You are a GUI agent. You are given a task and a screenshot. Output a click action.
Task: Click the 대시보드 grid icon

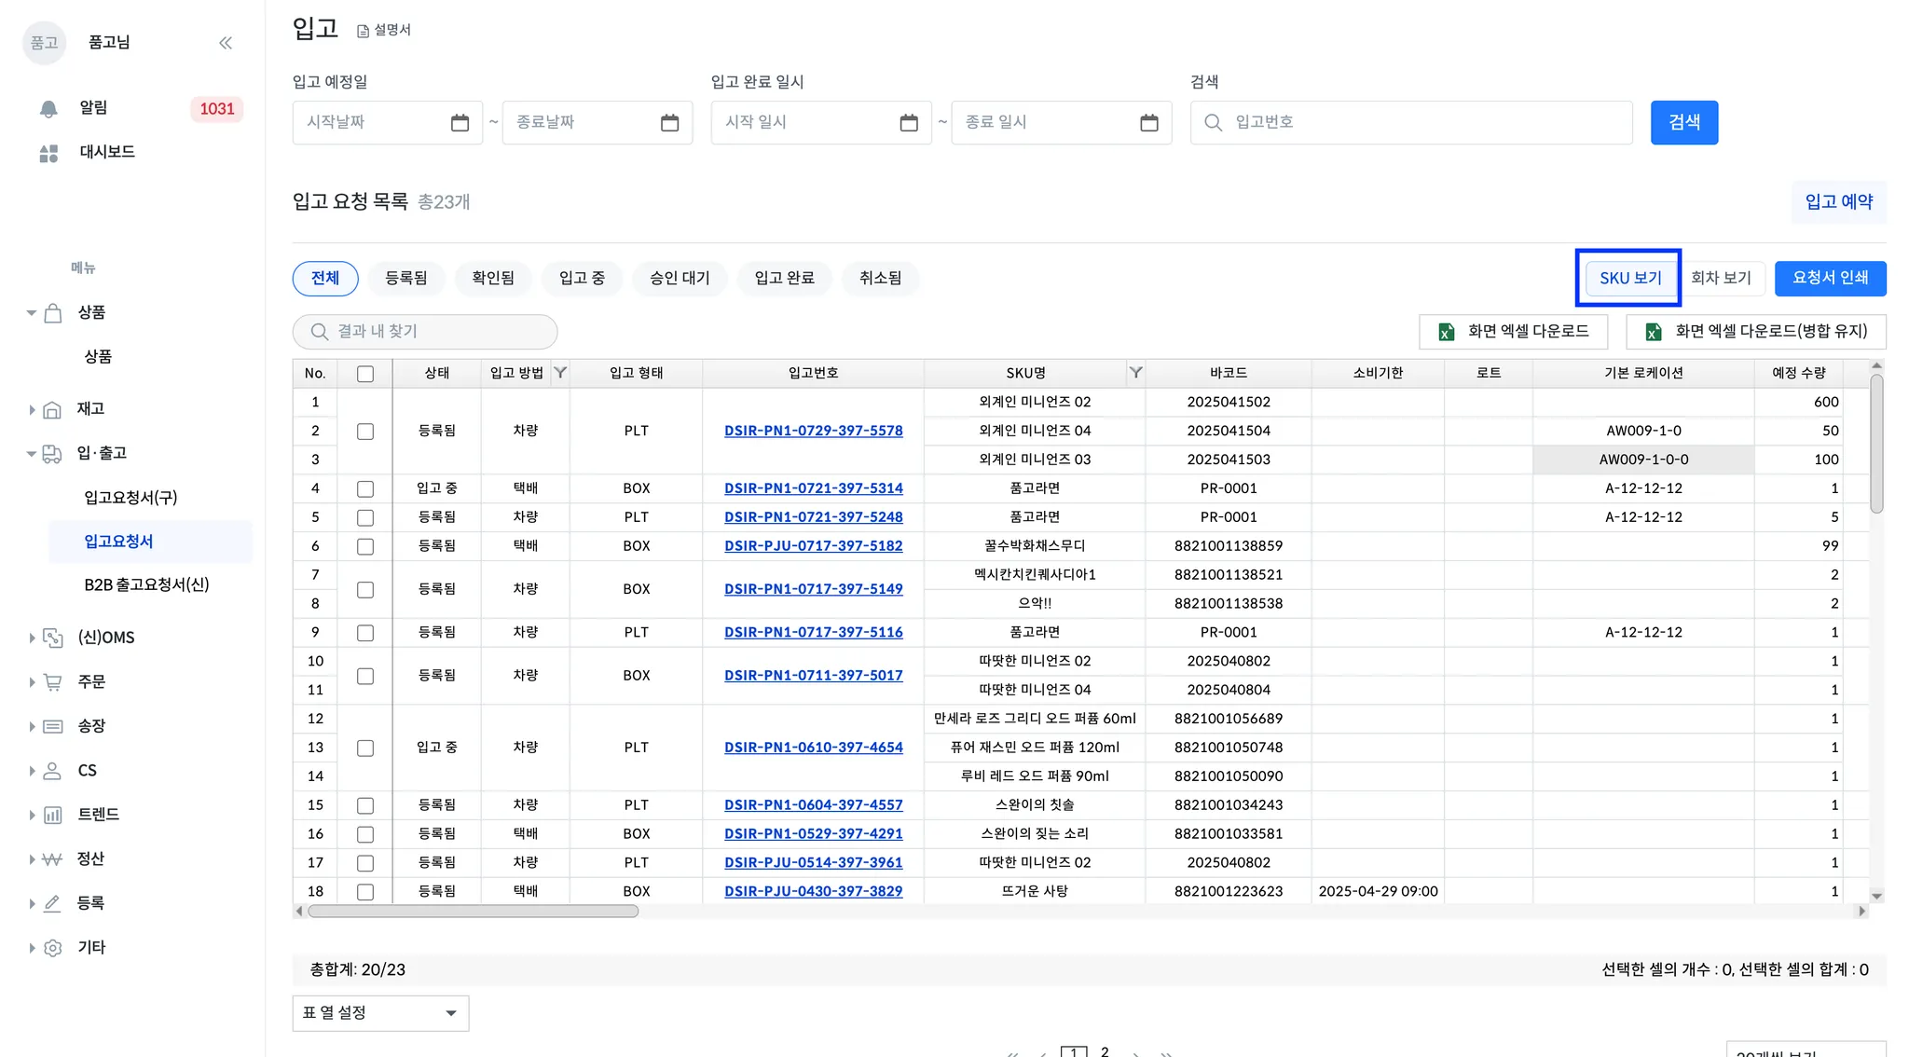(x=48, y=153)
